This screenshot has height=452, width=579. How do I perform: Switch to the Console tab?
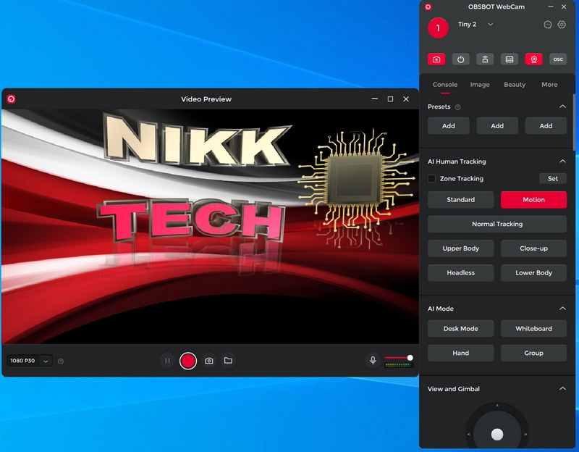(x=445, y=85)
